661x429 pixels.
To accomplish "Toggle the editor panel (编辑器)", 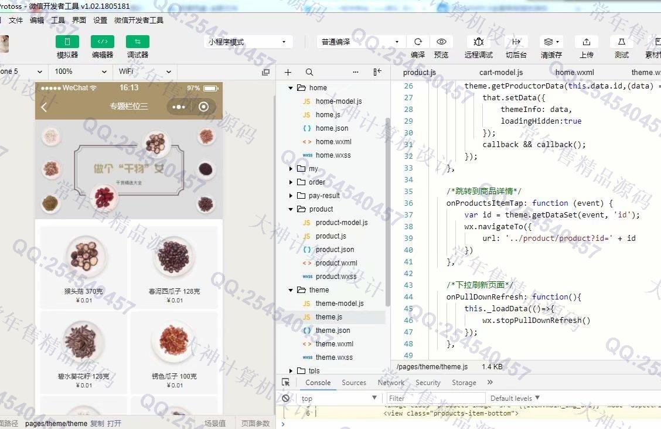I will pyautogui.click(x=103, y=42).
